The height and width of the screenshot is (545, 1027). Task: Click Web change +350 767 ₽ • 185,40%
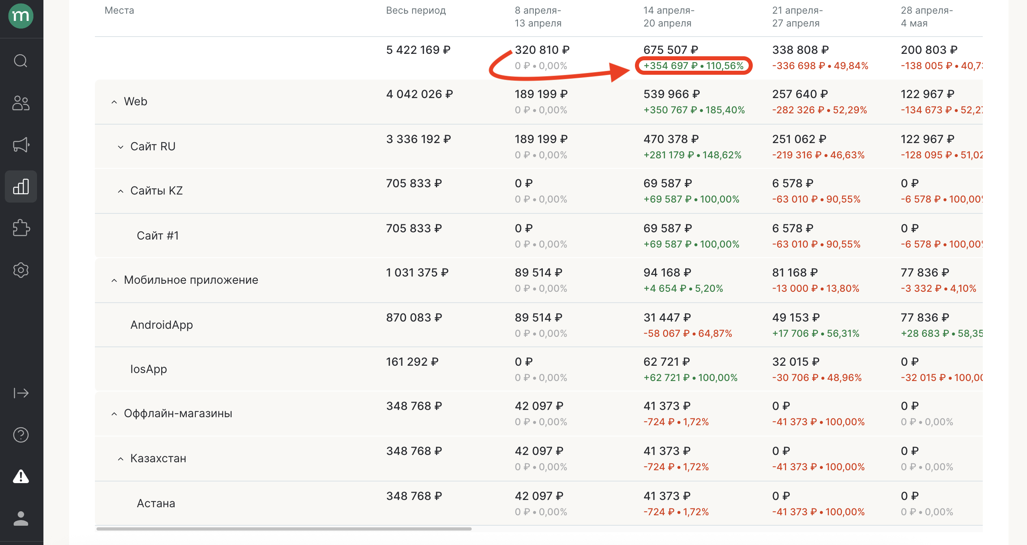(694, 110)
